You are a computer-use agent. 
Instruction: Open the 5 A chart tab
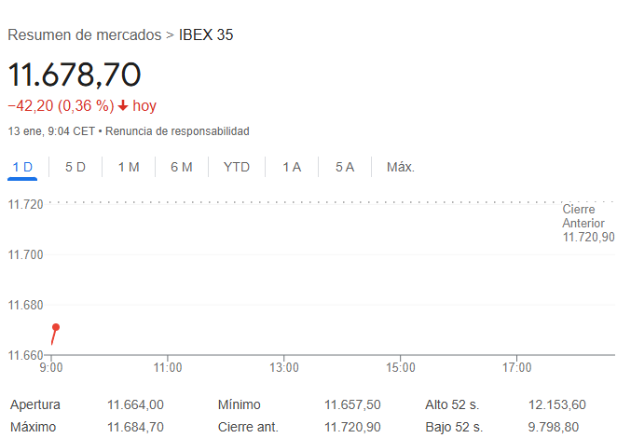345,167
